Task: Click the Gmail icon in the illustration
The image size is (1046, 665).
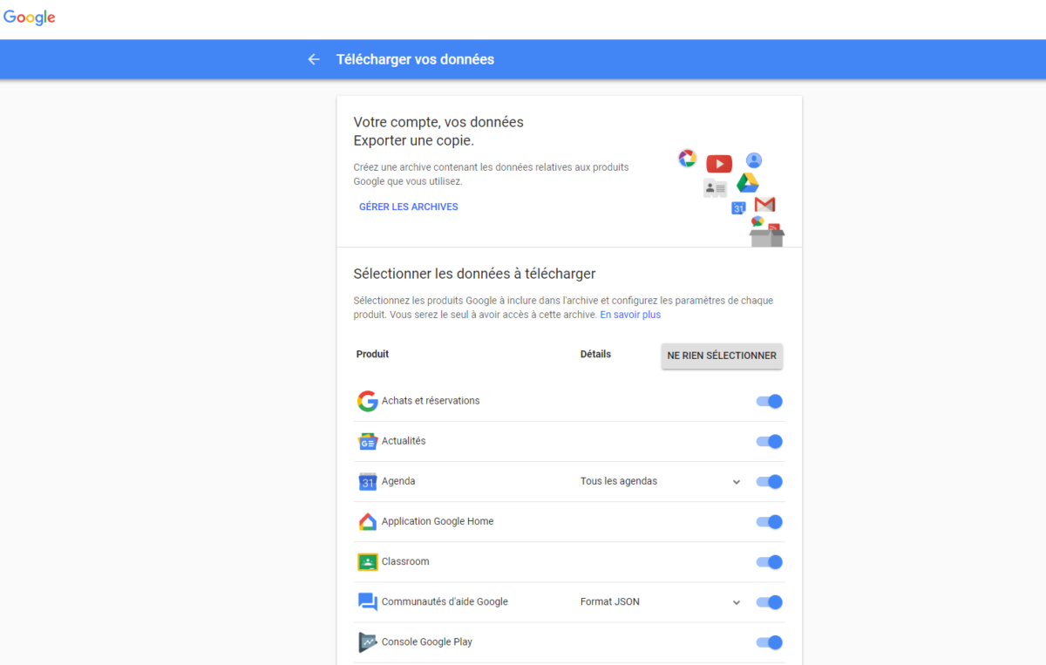Action: click(764, 205)
